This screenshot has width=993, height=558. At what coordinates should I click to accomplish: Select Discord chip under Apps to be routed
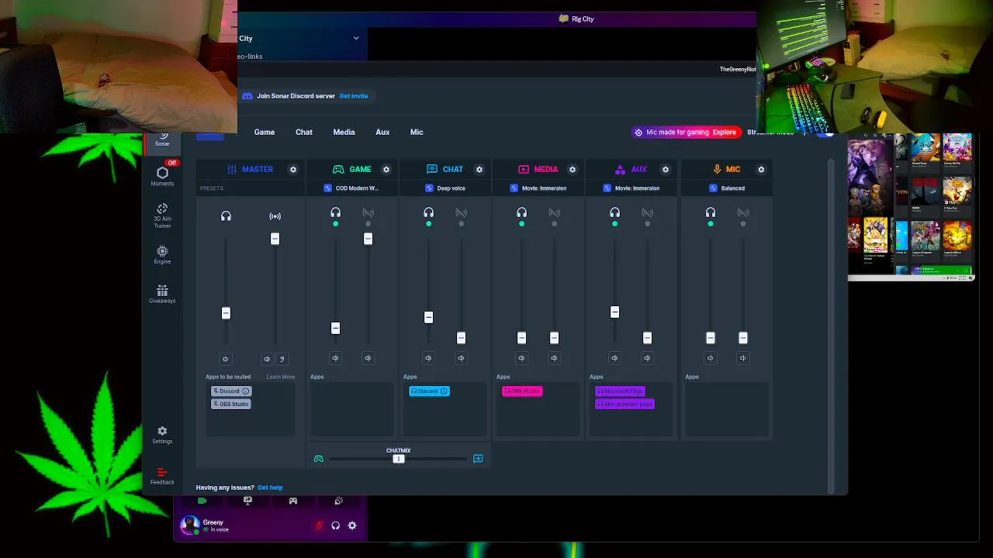(x=231, y=391)
